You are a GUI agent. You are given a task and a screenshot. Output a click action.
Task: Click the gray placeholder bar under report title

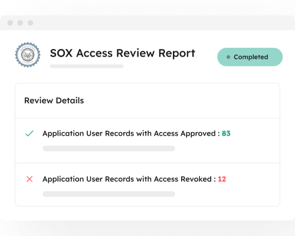[87, 66]
